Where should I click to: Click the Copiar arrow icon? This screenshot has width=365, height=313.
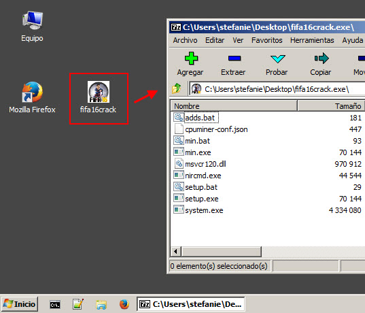[321, 58]
